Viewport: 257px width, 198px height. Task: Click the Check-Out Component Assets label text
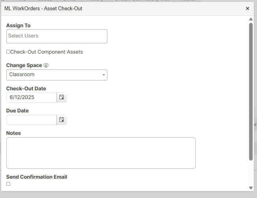[47, 52]
